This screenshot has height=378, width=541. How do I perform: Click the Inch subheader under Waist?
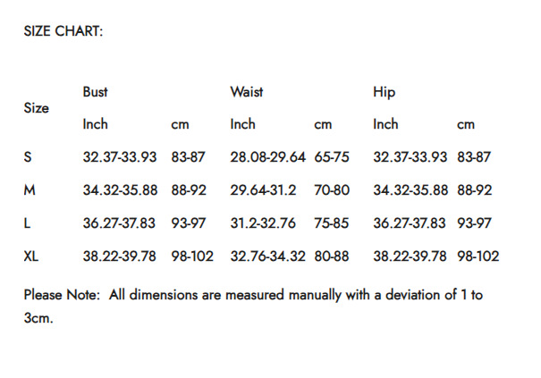click(242, 124)
